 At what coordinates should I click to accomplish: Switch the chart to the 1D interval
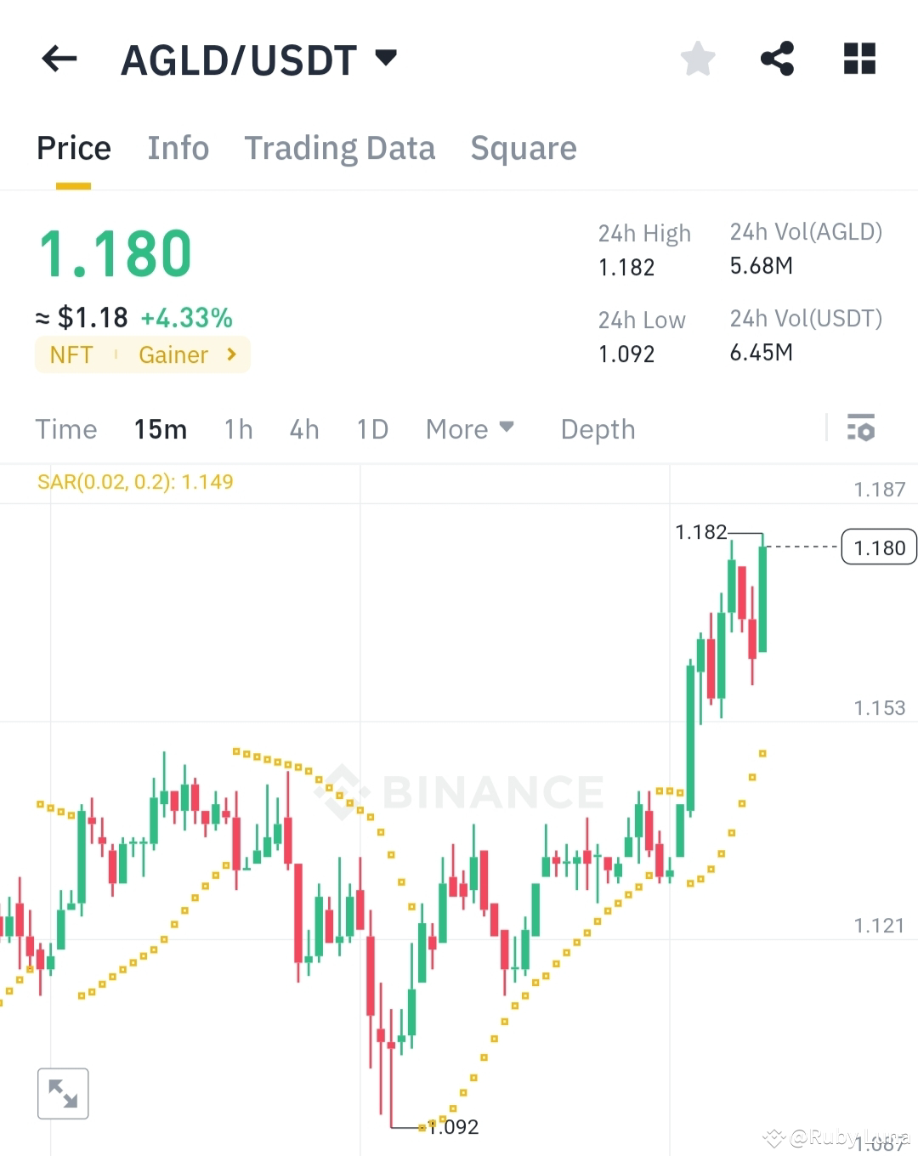(371, 429)
